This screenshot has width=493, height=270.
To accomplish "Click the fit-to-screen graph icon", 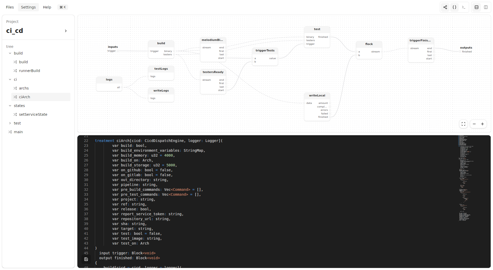I will [463, 124].
